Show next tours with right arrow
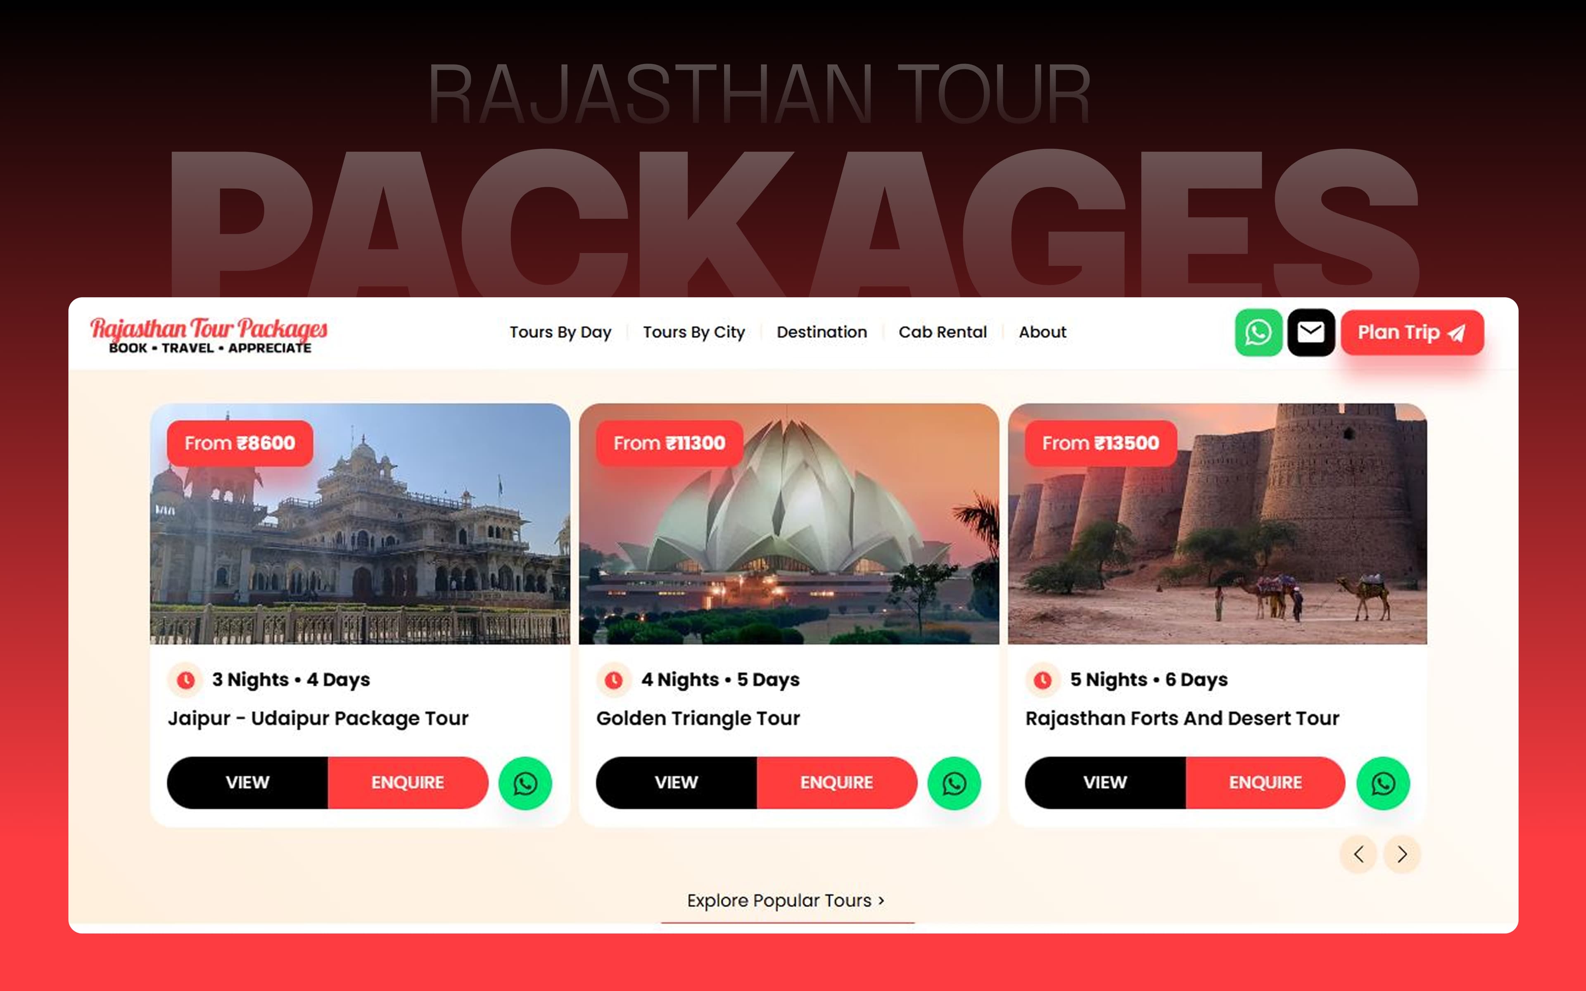Image resolution: width=1586 pixels, height=991 pixels. [1402, 854]
